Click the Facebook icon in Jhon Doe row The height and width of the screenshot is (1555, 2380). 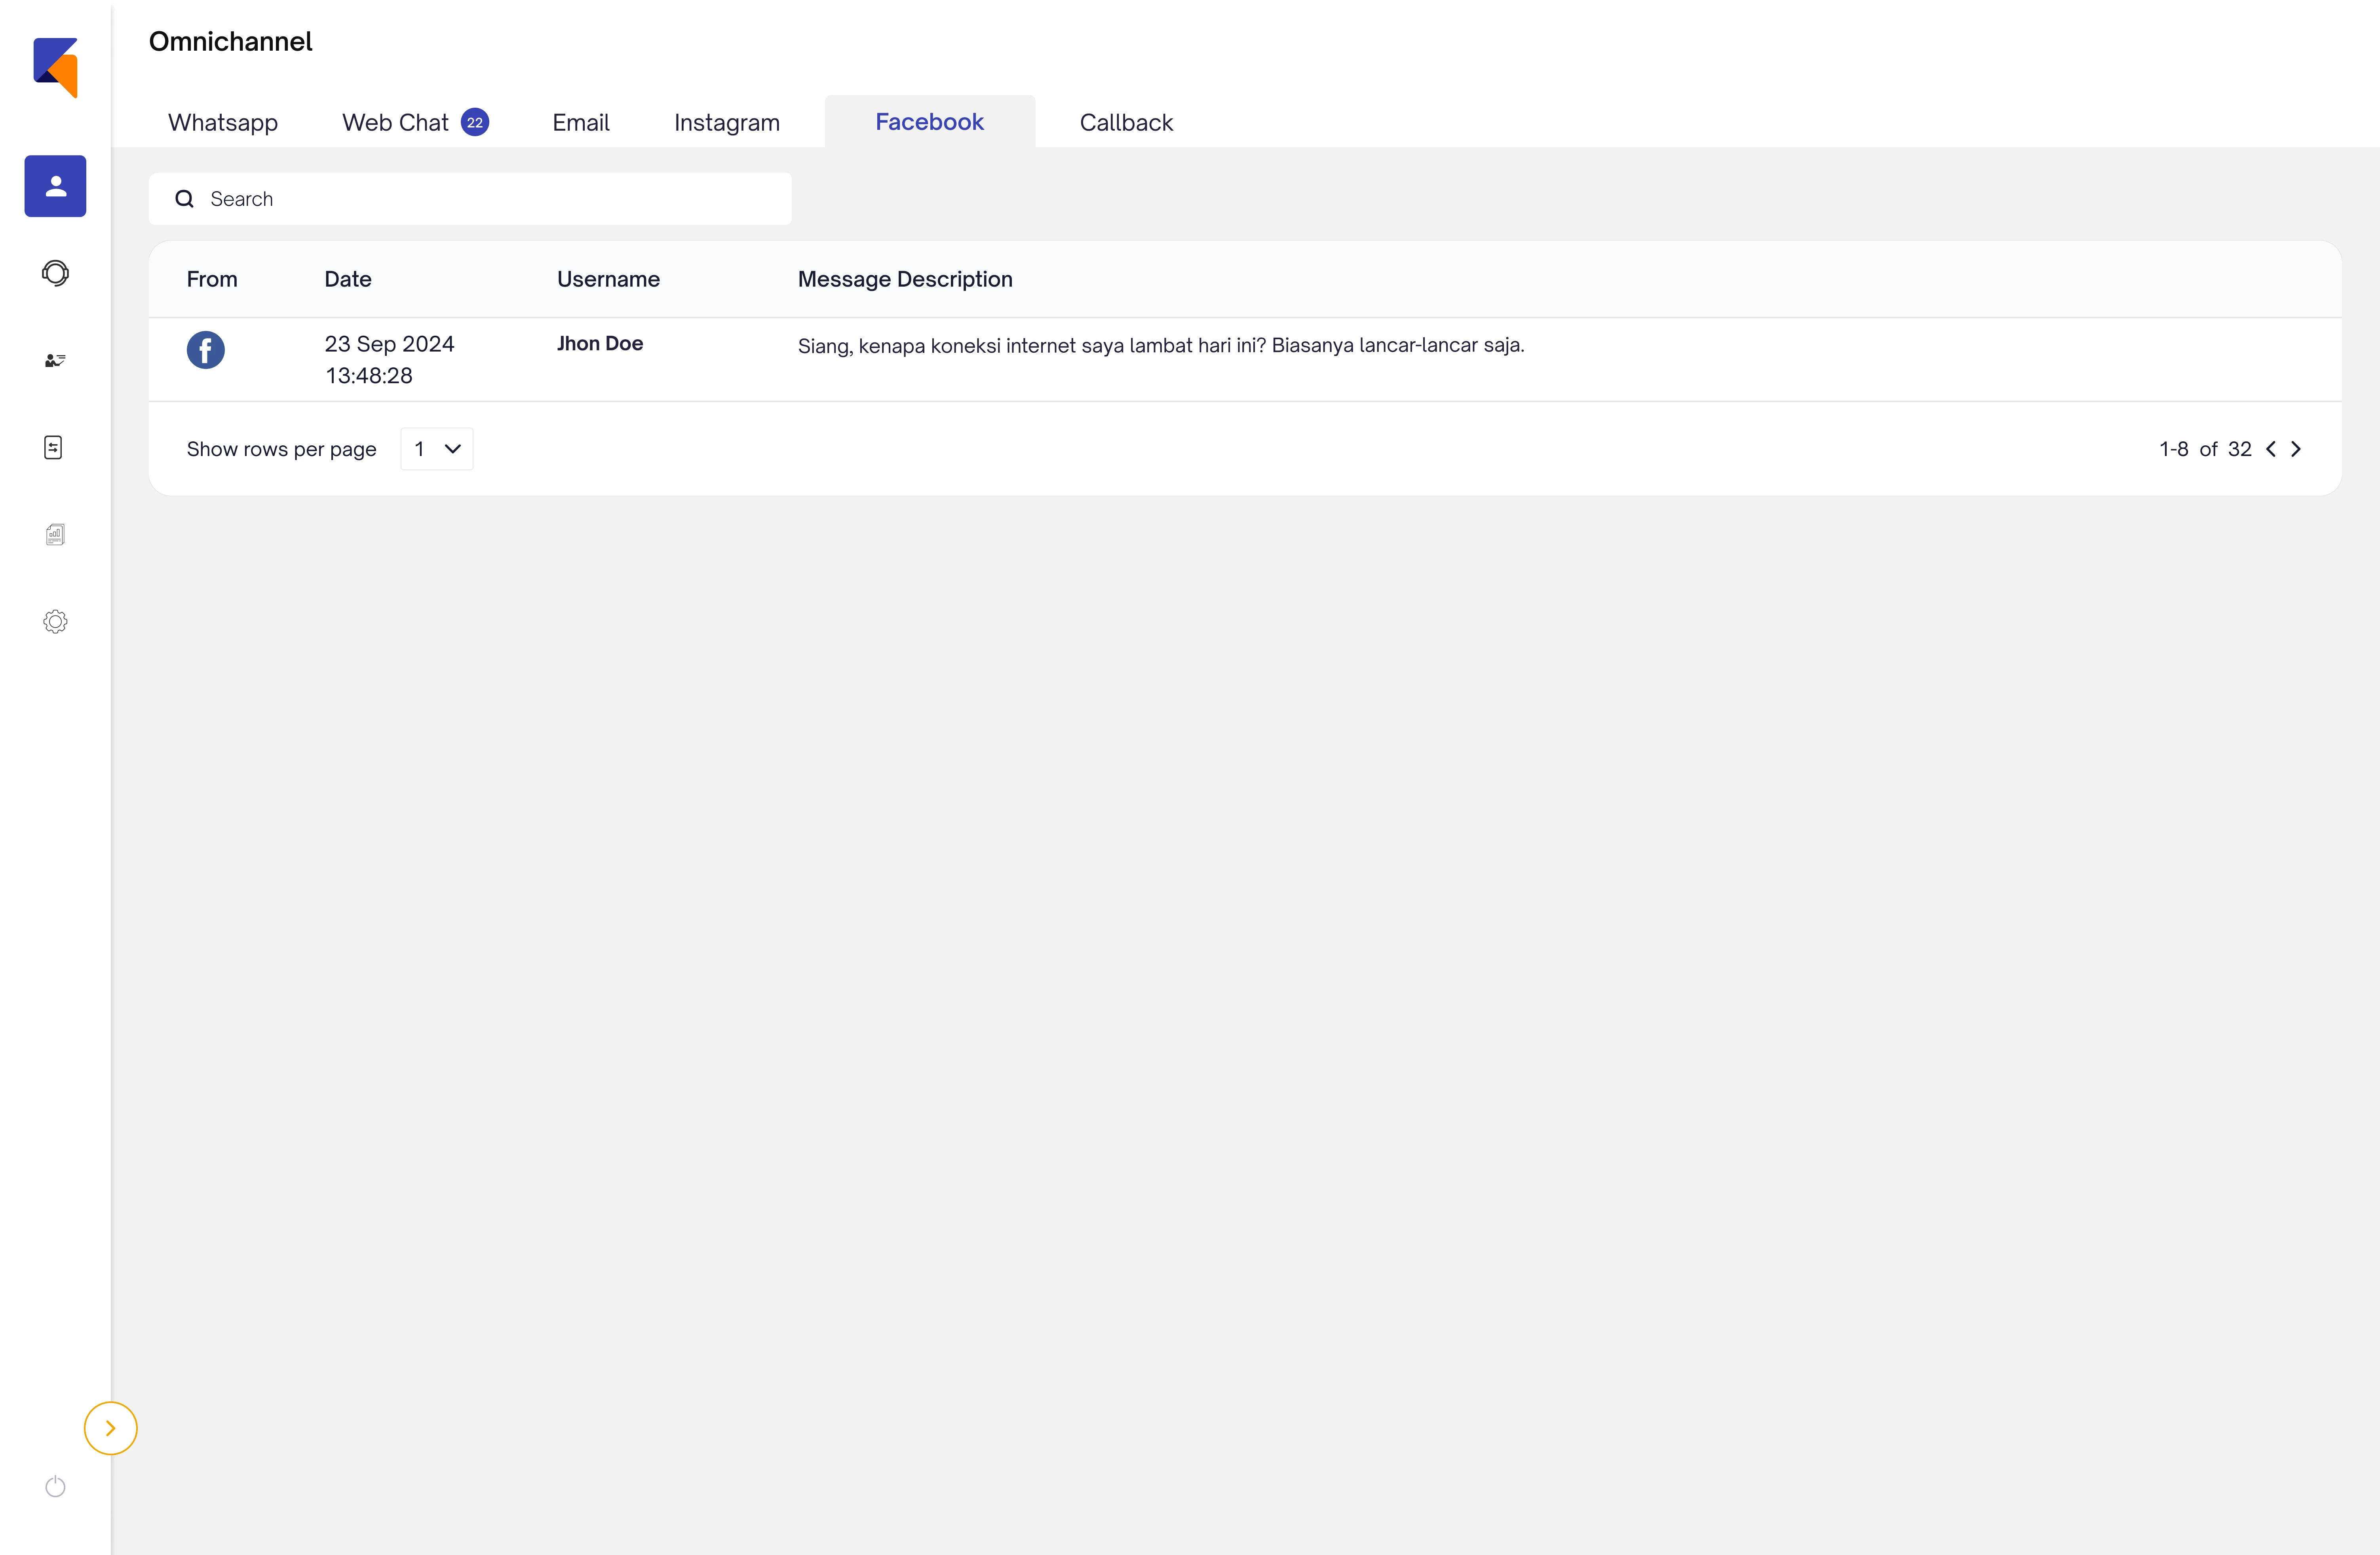(205, 350)
